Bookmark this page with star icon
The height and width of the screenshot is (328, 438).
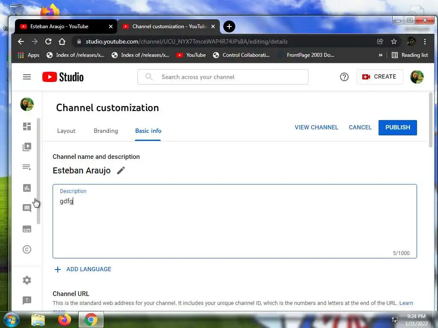(394, 41)
